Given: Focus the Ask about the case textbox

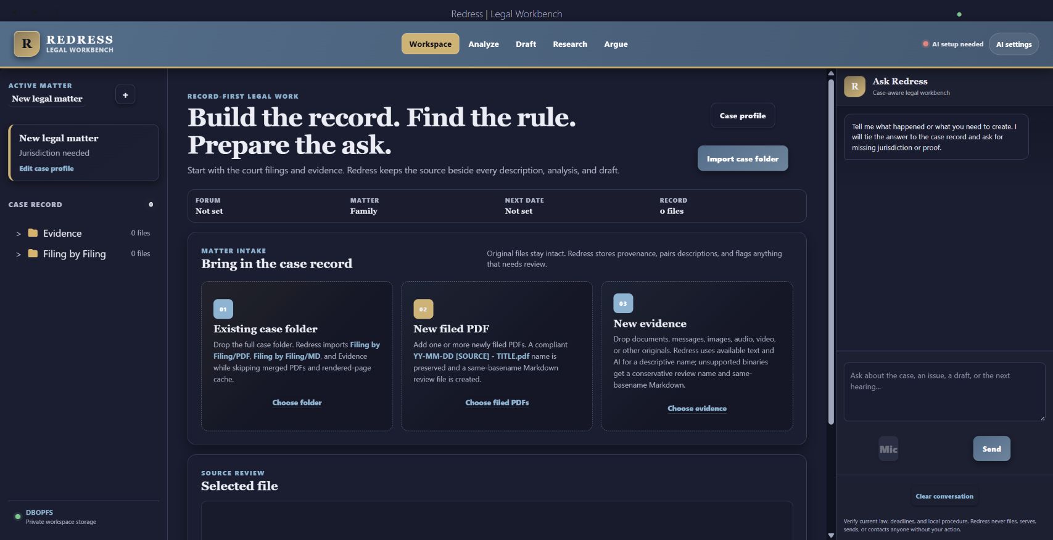Looking at the screenshot, I should 944,392.
